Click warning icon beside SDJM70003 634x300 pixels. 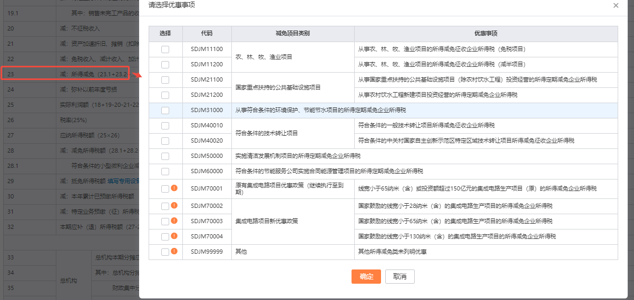(x=174, y=221)
